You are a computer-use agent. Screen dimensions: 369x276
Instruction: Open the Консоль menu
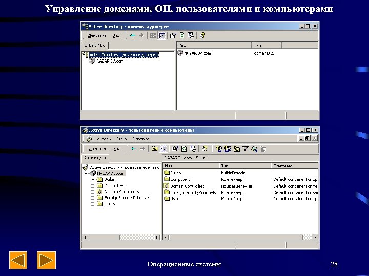pyautogui.click(x=102, y=139)
